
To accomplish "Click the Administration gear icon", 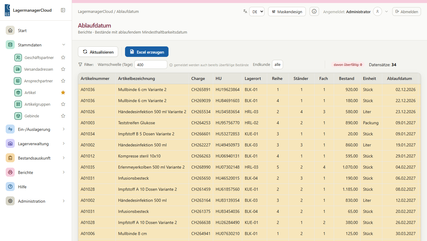I will 10,201.
